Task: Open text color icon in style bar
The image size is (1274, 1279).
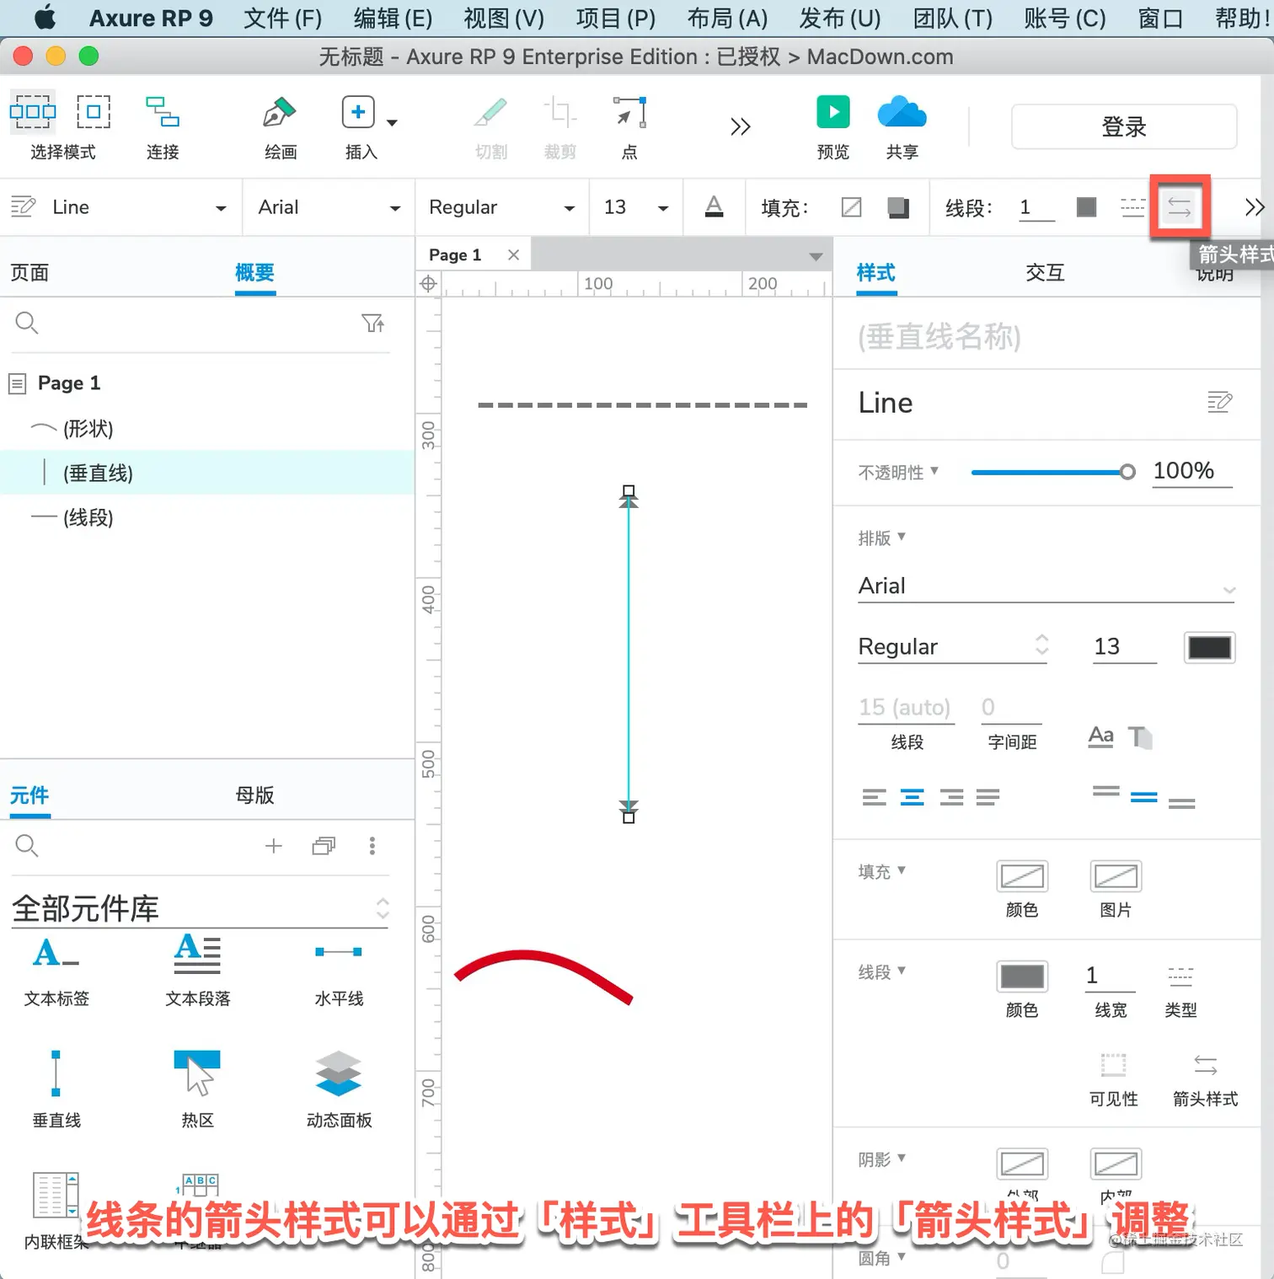Action: pos(714,207)
